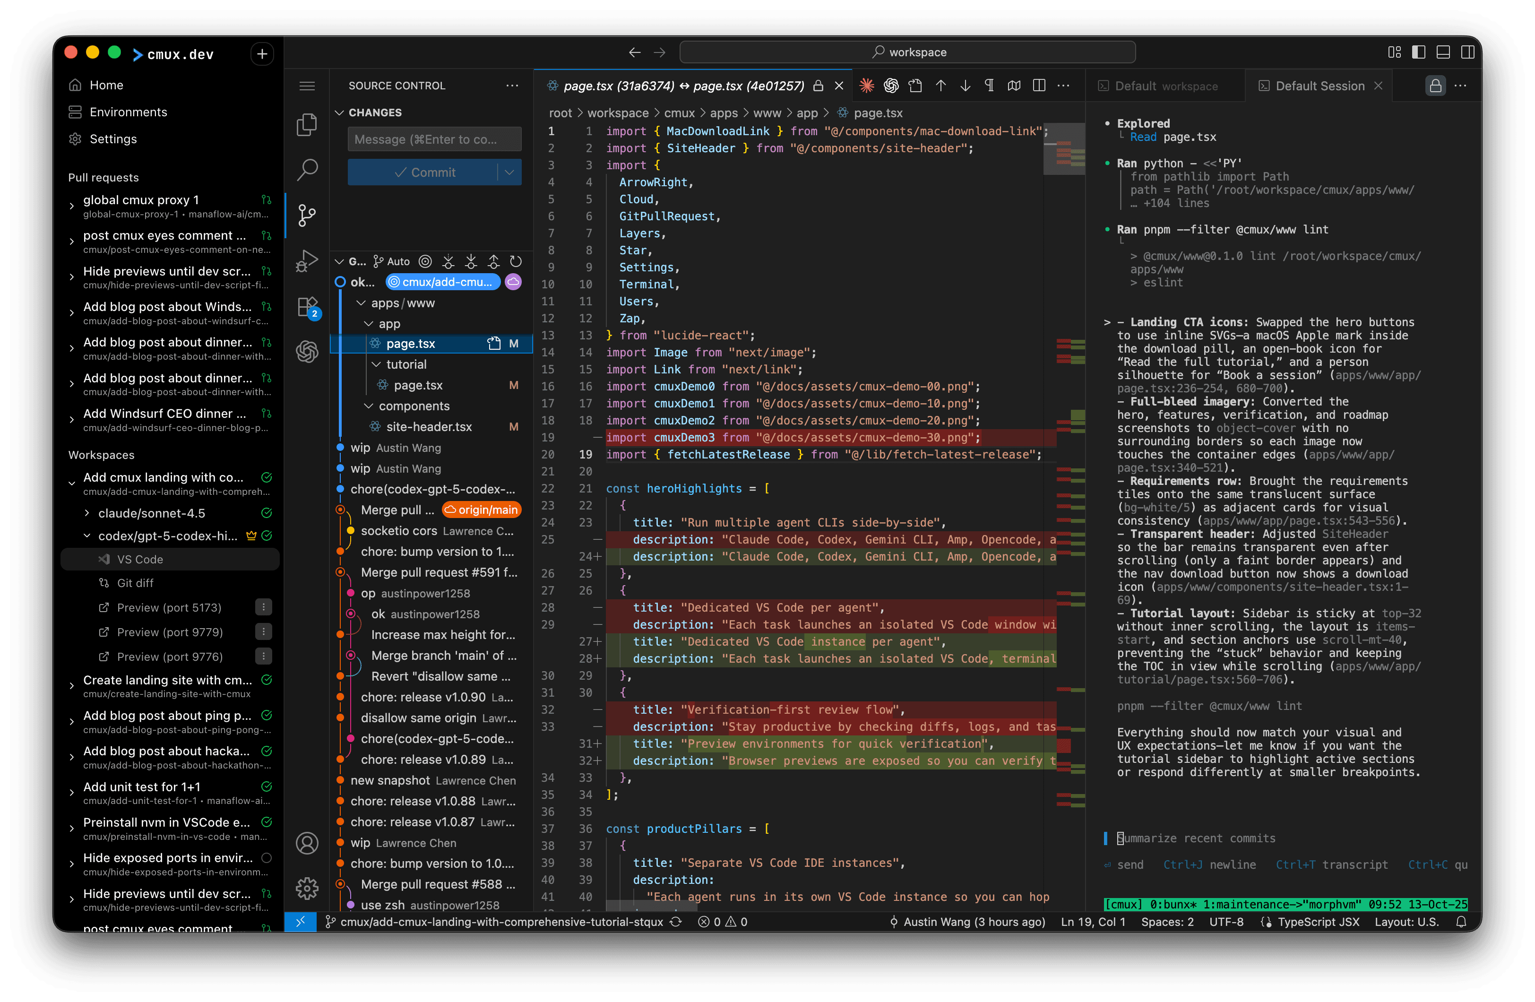
Task: Select the ChatGPT icon in the activity bar
Action: (x=308, y=352)
